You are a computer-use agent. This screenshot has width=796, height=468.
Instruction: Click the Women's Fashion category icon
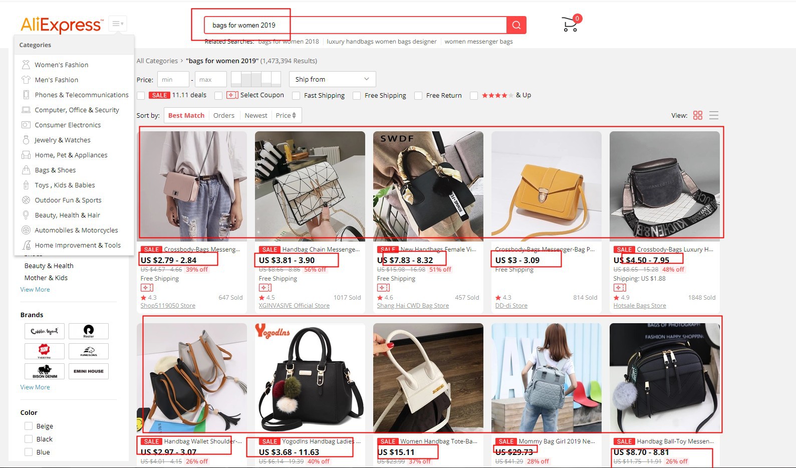click(26, 65)
